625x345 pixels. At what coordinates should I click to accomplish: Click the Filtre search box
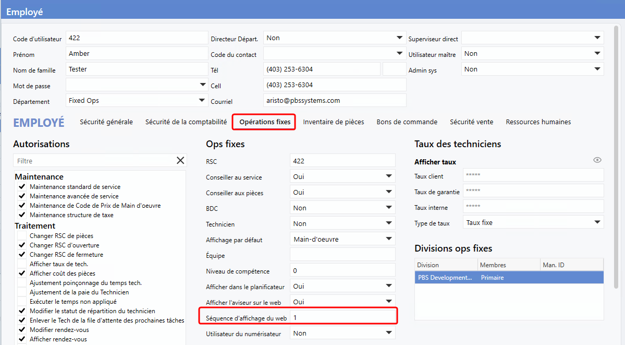[x=94, y=161]
